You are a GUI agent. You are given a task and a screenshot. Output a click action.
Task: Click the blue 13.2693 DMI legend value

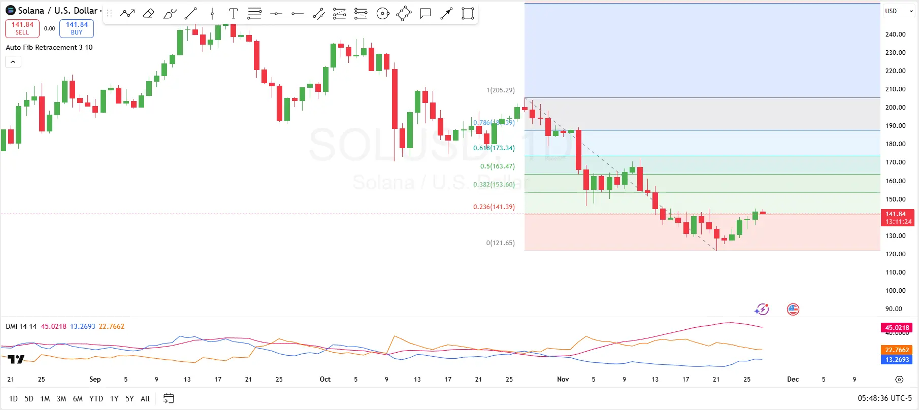[x=83, y=326]
